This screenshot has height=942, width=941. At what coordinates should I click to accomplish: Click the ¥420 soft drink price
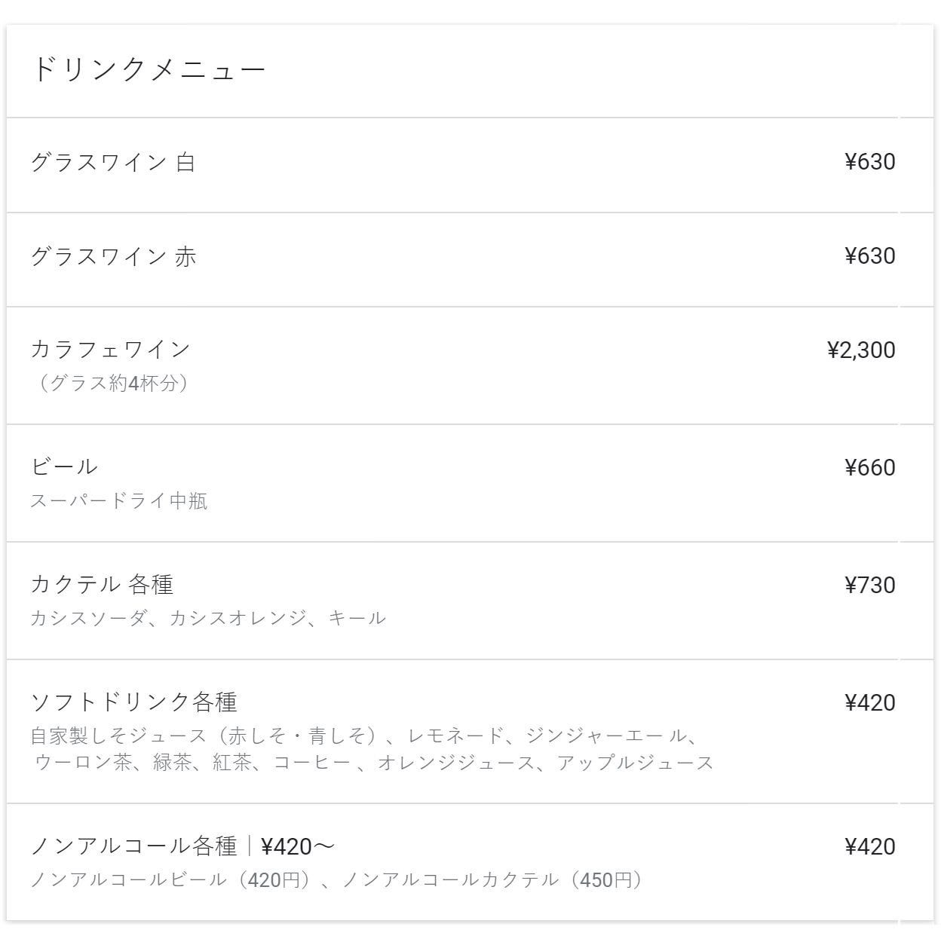point(869,702)
